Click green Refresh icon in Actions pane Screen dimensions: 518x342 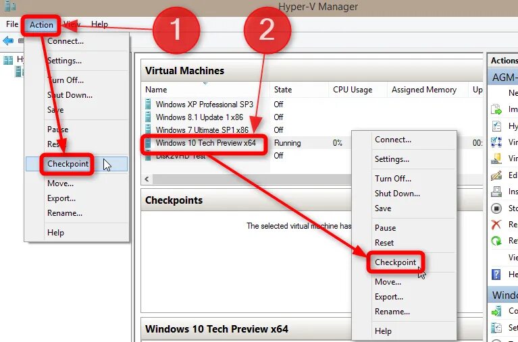pos(496,241)
